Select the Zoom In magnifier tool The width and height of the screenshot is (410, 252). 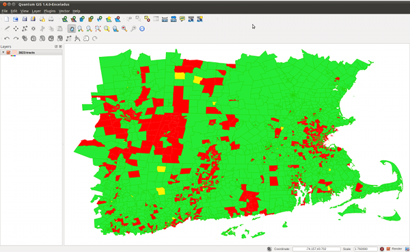80,29
